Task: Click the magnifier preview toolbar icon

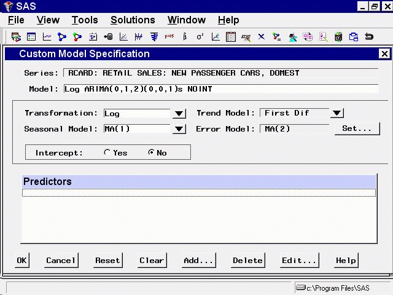Action: tap(338, 37)
